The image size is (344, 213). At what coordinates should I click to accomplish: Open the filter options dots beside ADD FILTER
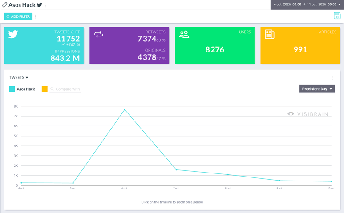(x=35, y=16)
